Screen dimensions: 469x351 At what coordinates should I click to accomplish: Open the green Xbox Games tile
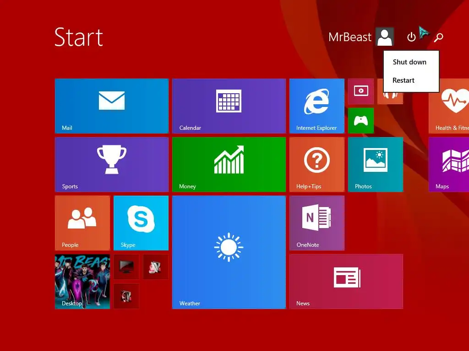point(361,121)
